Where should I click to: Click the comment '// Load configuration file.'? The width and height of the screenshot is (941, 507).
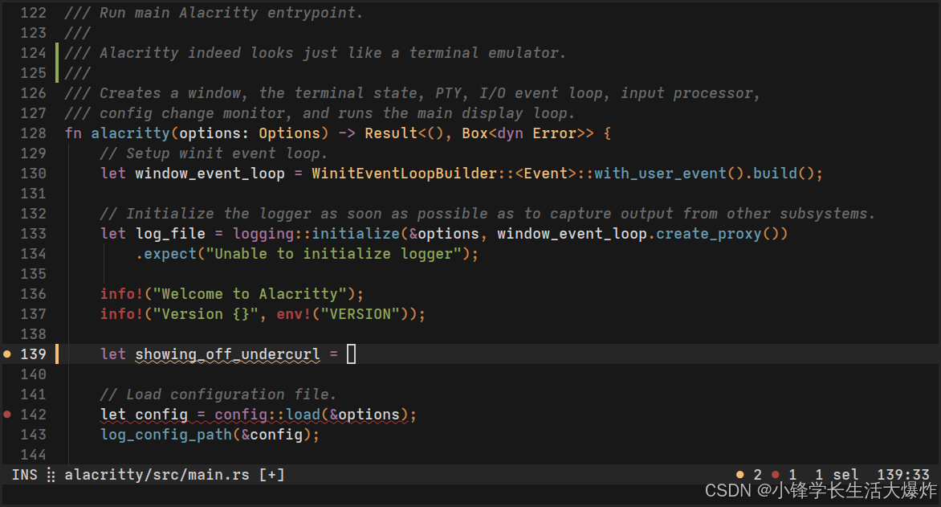point(218,395)
